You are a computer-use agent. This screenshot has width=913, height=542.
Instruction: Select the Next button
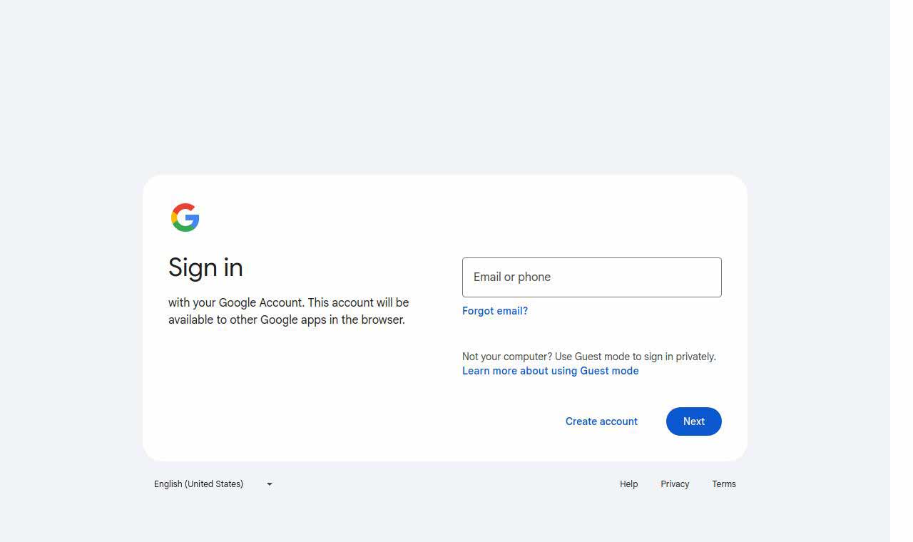click(693, 421)
